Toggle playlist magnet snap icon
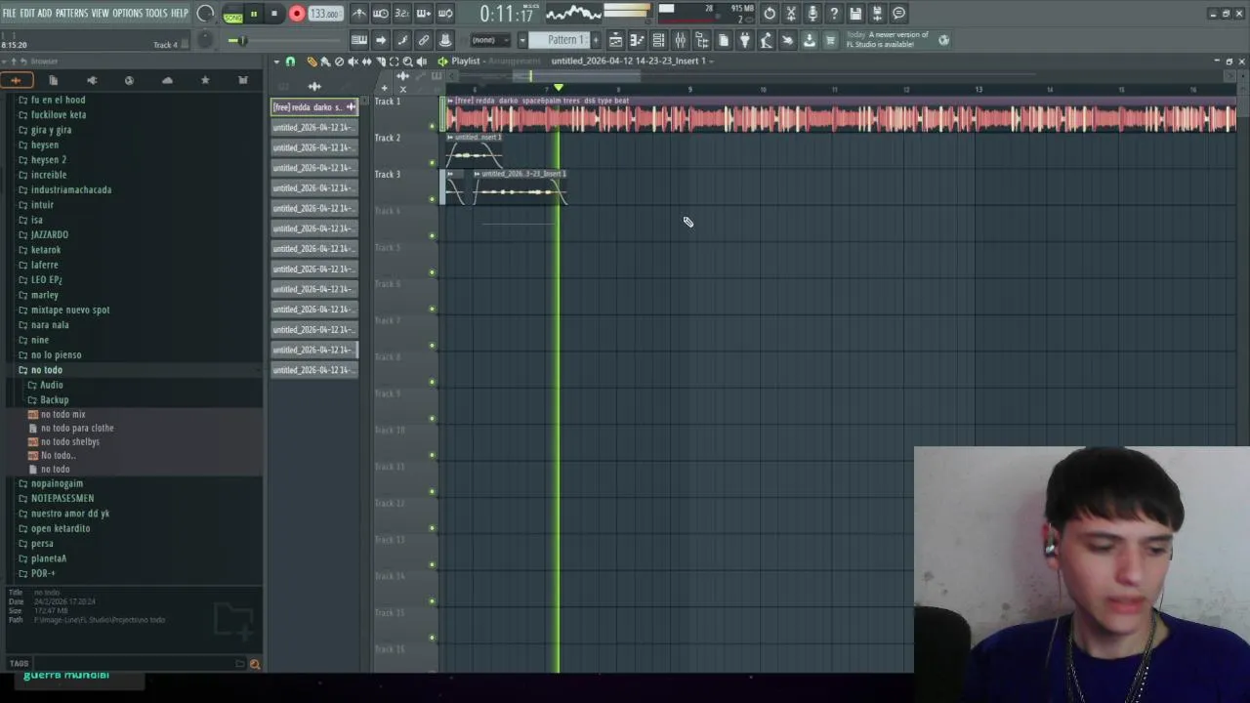Screen dimensions: 1250x703 [x=290, y=62]
